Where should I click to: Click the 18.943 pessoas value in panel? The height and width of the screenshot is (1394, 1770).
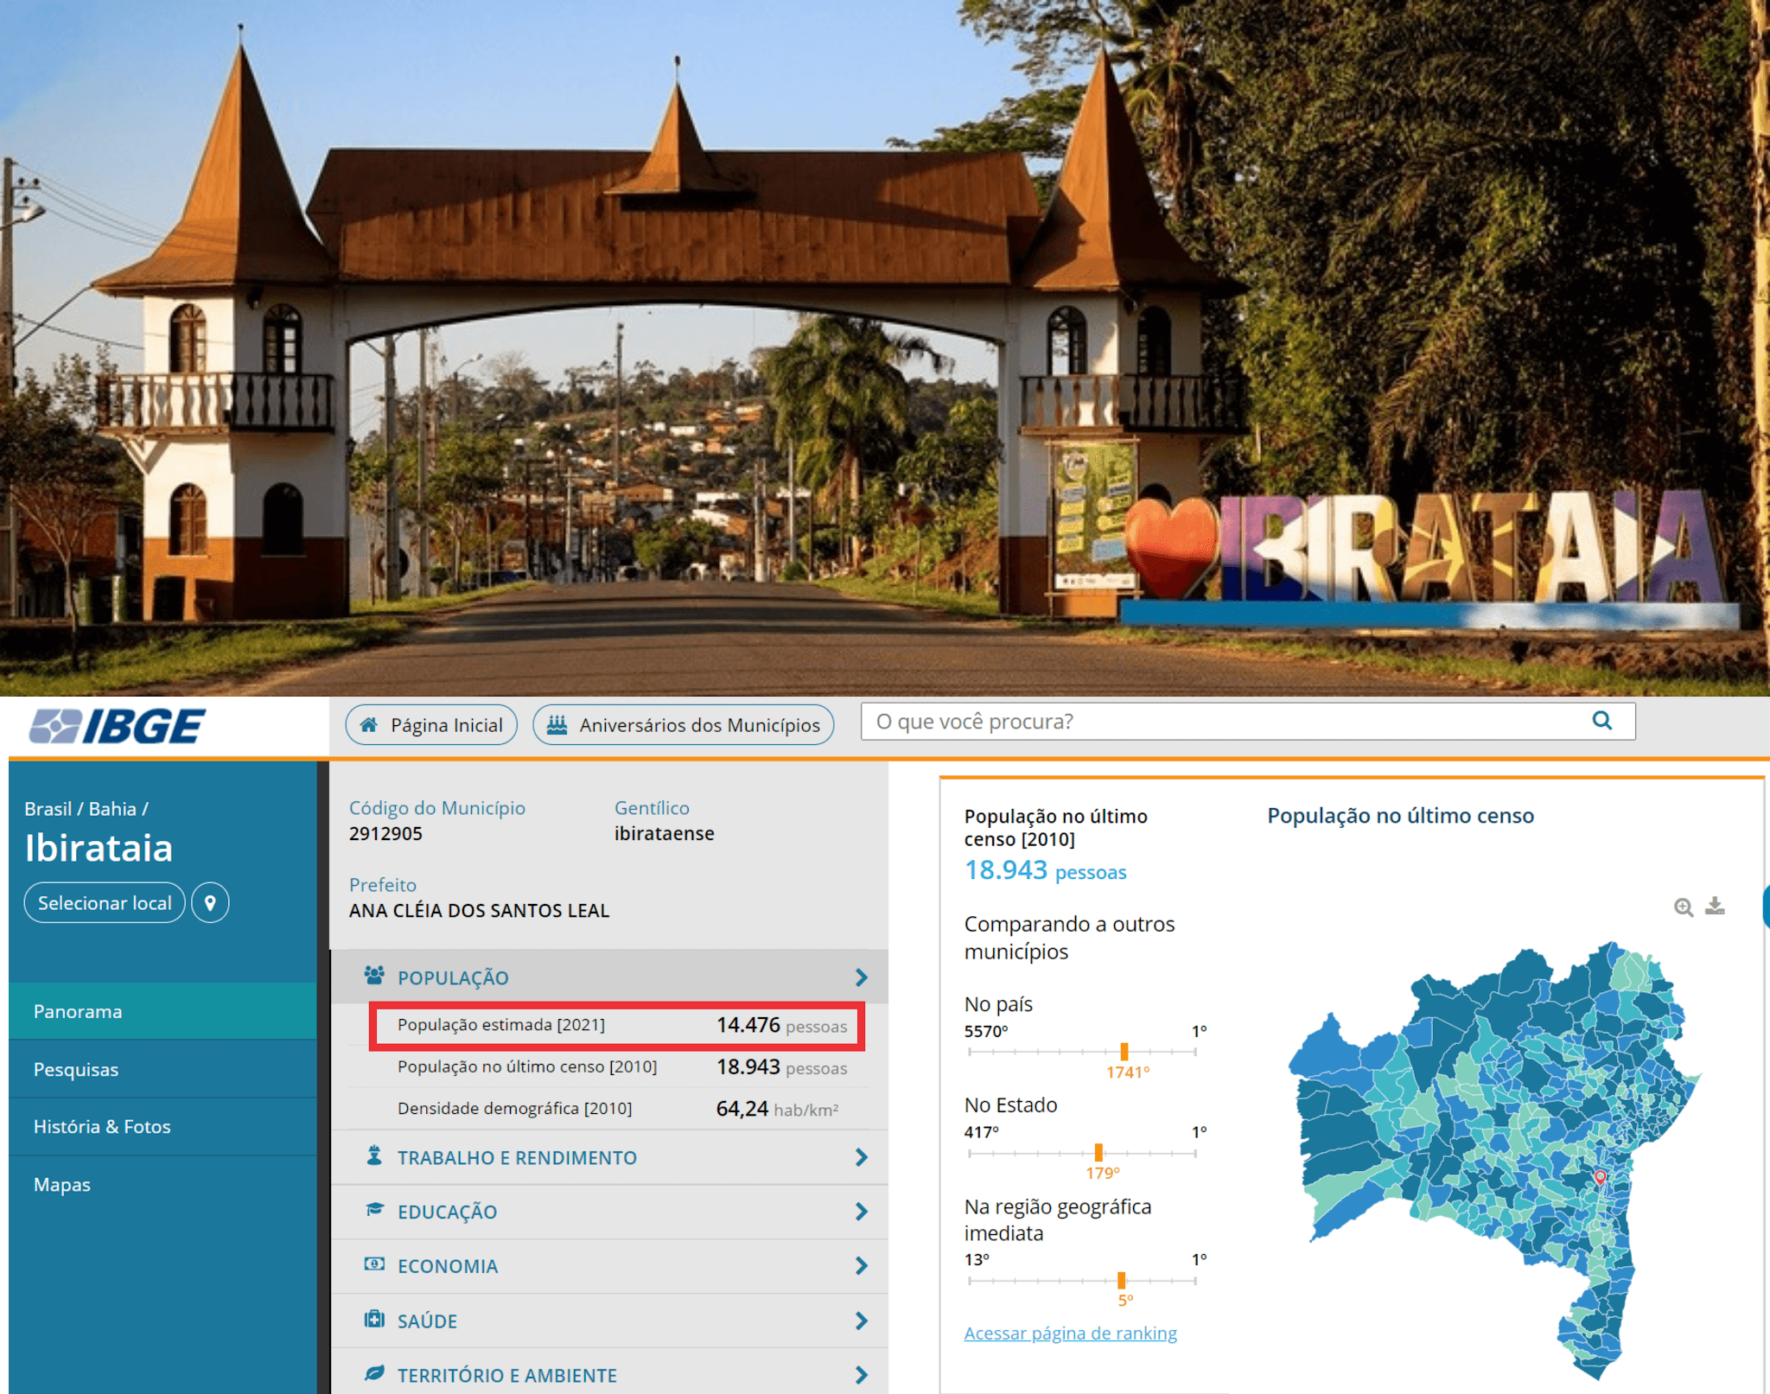1045,870
